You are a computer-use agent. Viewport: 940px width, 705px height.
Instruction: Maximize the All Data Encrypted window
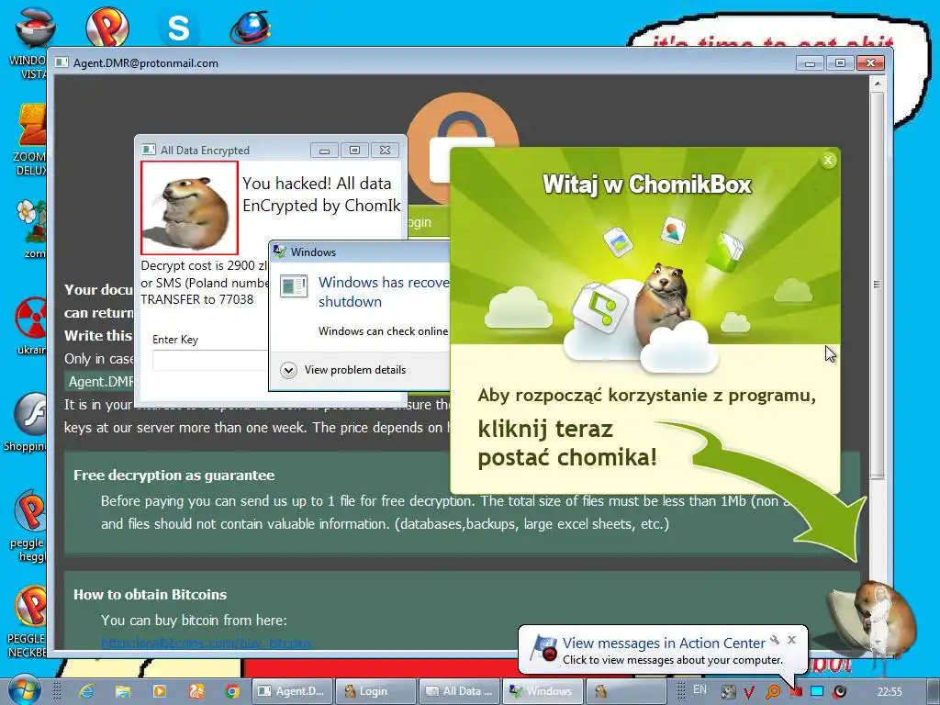[x=355, y=150]
